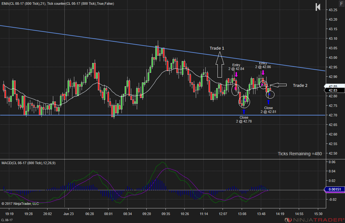Click the 'Ticks Remaining =480' counter text

pyautogui.click(x=300, y=154)
